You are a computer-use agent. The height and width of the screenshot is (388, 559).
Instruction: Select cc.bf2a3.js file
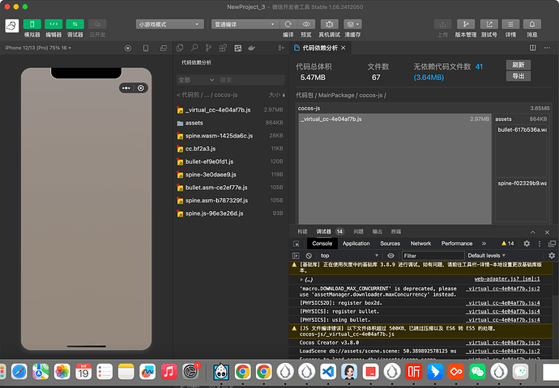click(x=231, y=149)
